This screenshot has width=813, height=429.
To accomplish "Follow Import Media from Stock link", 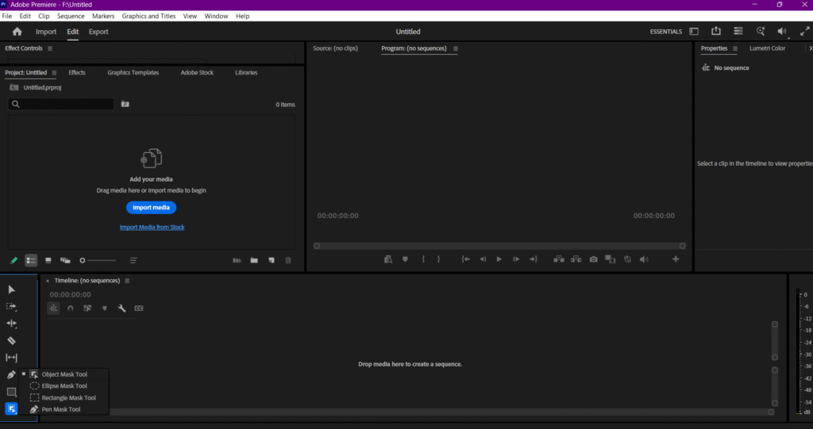I will click(152, 227).
